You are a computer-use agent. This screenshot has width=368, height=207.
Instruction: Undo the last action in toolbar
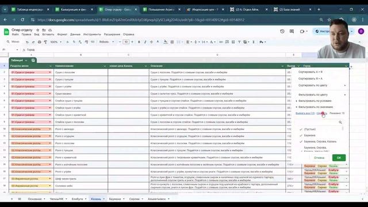coord(27,42)
